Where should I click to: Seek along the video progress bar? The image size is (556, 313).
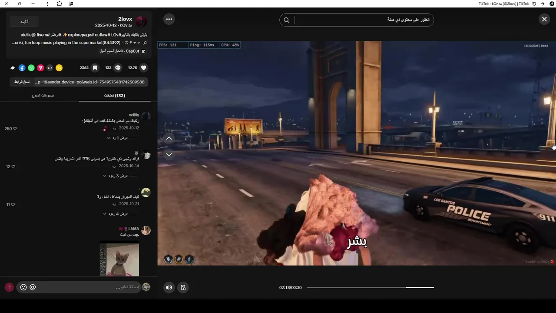371,287
